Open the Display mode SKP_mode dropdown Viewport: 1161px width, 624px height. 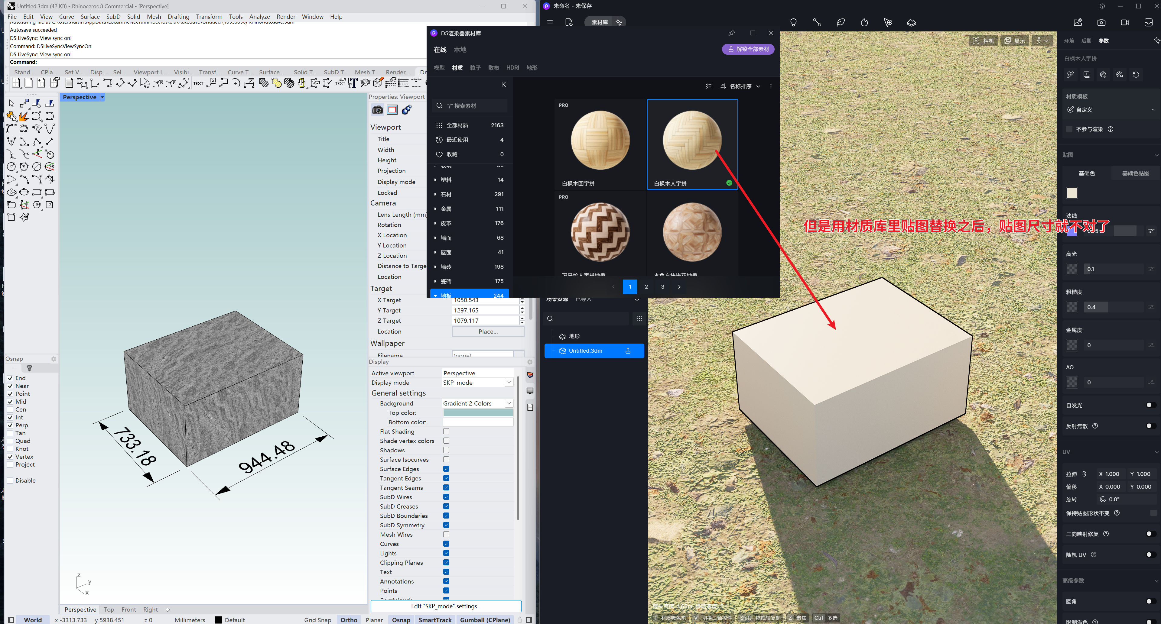coord(509,383)
